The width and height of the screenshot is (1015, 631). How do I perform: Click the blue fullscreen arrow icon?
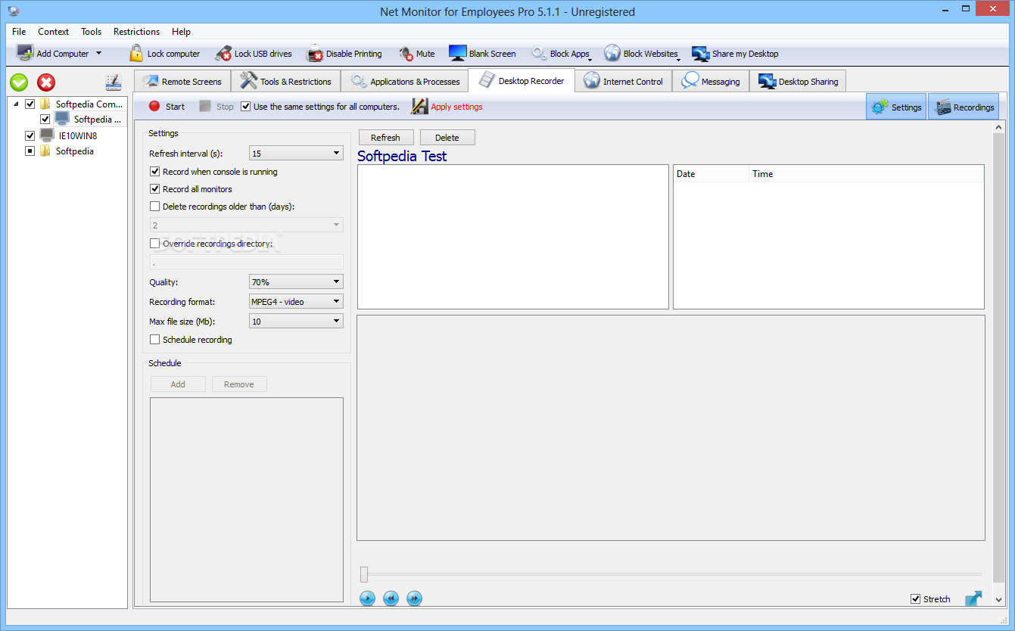[973, 598]
